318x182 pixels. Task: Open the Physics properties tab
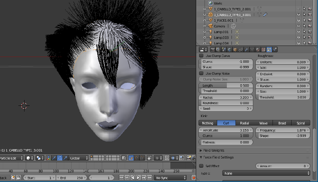pos(275,50)
